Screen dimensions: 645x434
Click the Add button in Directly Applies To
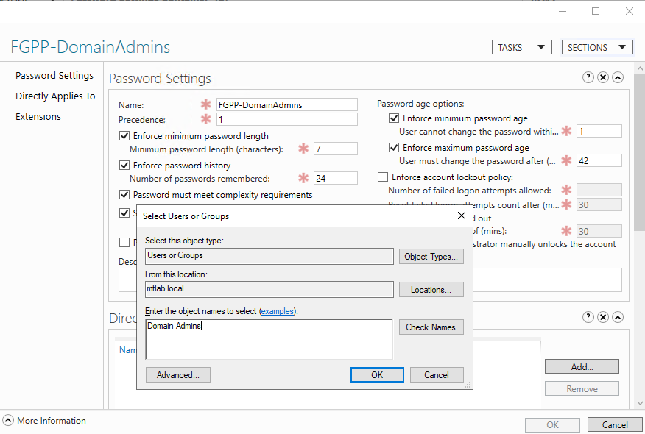point(582,366)
